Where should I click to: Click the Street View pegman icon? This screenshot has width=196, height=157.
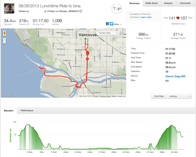(x=5, y=33)
